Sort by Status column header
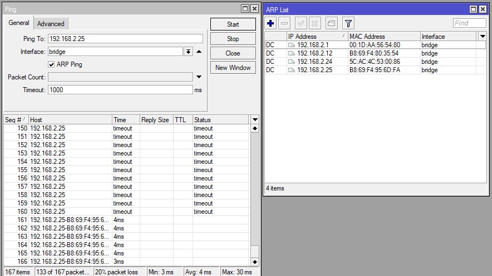 point(221,120)
